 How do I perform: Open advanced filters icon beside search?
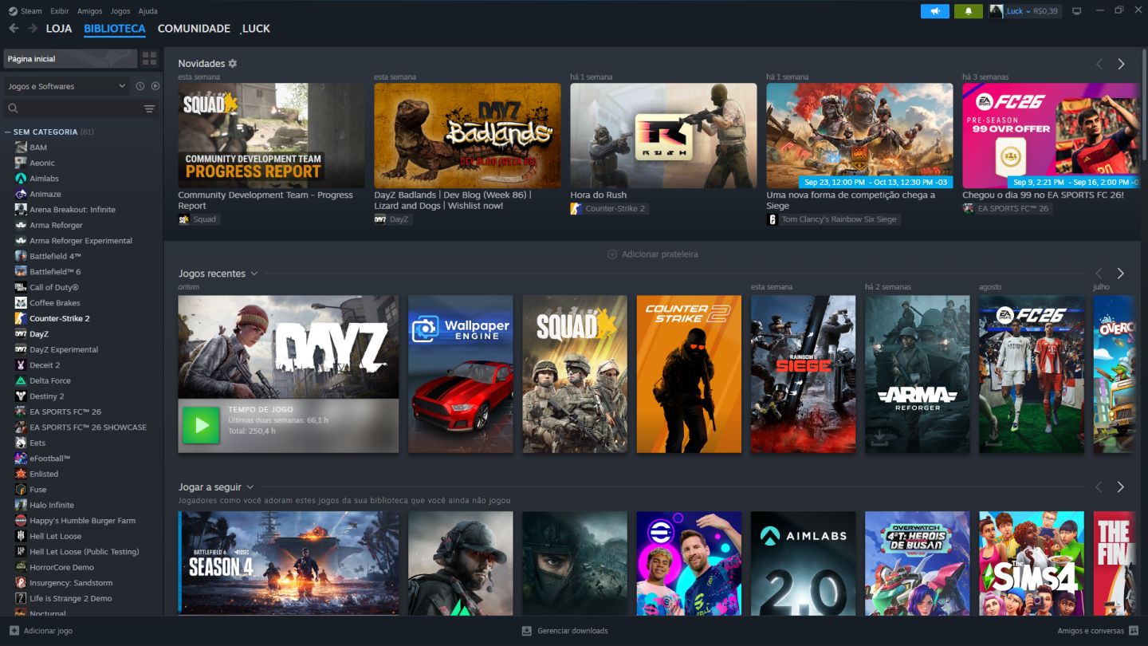(149, 108)
